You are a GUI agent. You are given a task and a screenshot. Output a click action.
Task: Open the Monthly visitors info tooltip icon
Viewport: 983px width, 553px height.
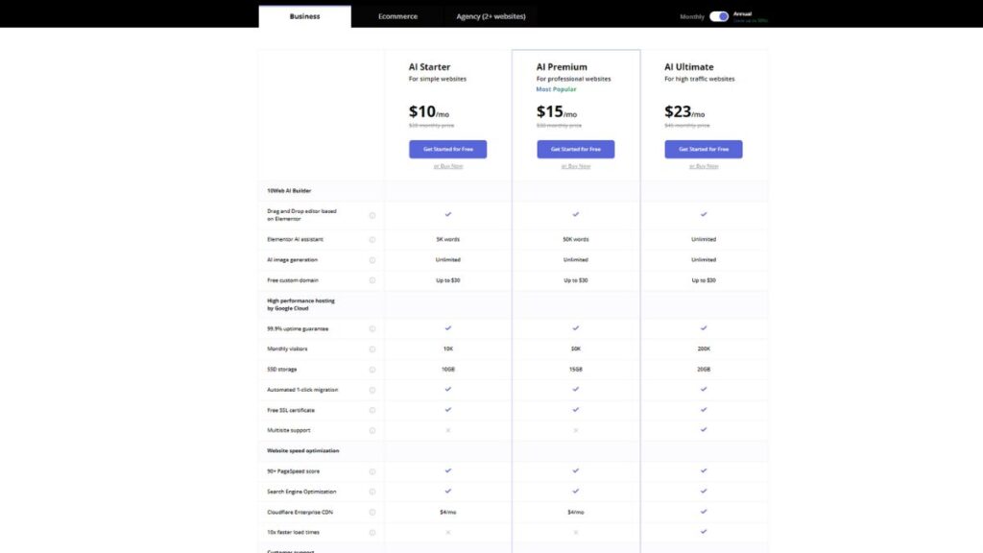(x=372, y=349)
